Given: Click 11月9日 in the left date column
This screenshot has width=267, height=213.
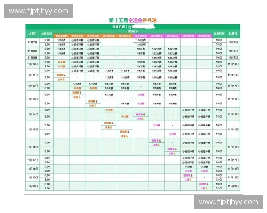Looking at the screenshot, I should [x=32, y=58].
